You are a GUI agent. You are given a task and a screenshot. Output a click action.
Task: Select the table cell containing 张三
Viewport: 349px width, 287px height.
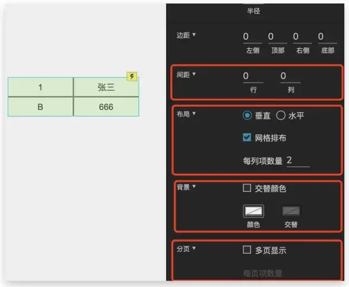pyautogui.click(x=106, y=87)
